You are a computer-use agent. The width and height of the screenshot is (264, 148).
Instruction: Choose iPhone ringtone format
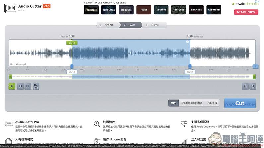click(192, 103)
